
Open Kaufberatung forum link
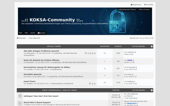point(56,70)
